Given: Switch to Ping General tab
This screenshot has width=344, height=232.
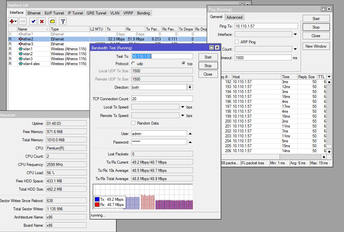Looking at the screenshot, I should click(x=216, y=17).
